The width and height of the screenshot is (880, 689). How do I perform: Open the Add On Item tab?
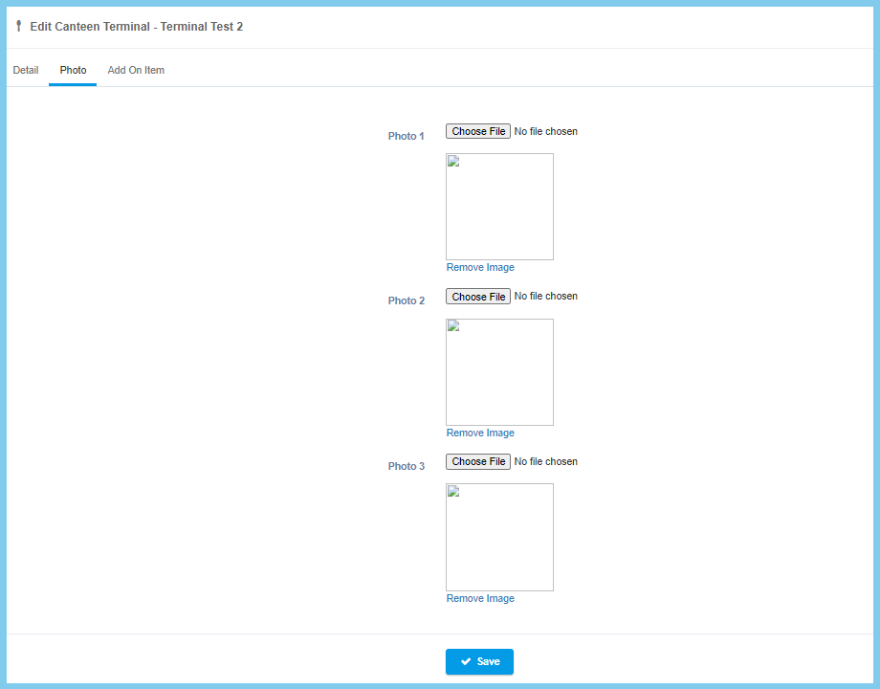tap(136, 70)
